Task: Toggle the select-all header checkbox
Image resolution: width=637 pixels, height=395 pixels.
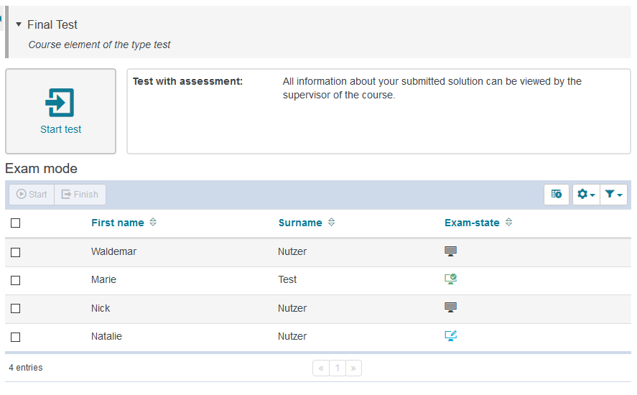Action: coord(16,223)
